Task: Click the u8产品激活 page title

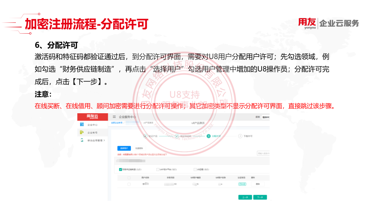Action: [x=198, y=123]
